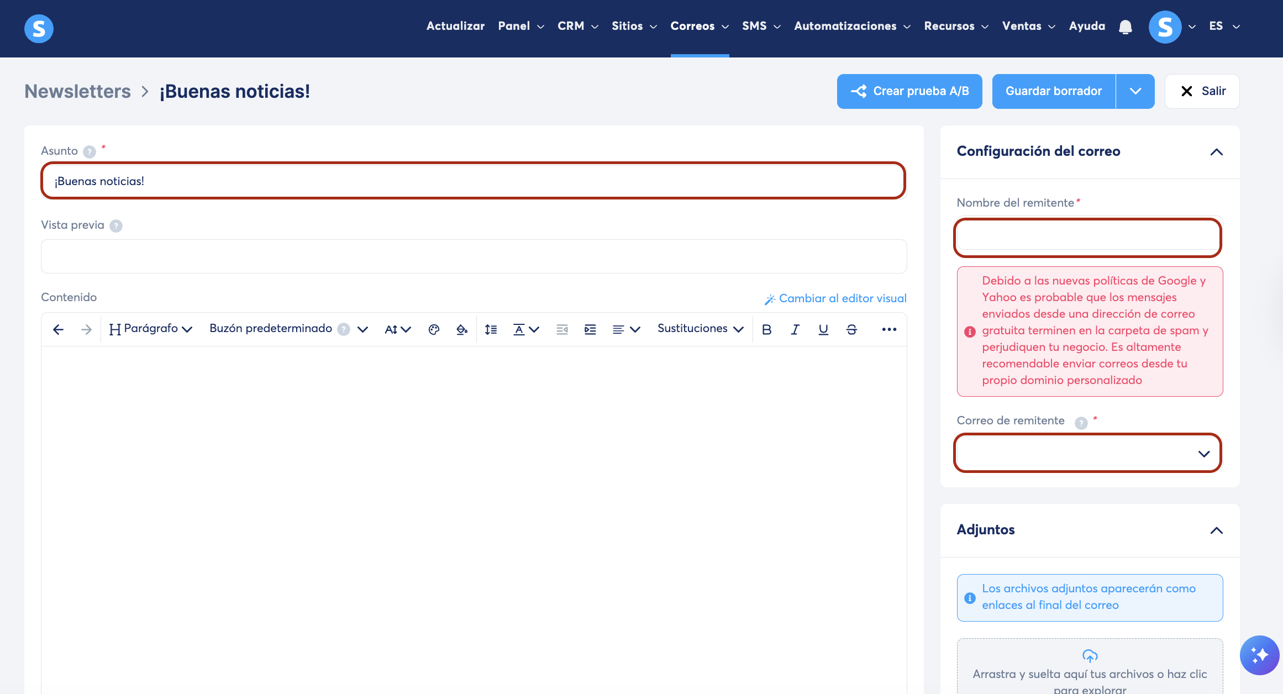Click the background fill color icon

click(461, 329)
